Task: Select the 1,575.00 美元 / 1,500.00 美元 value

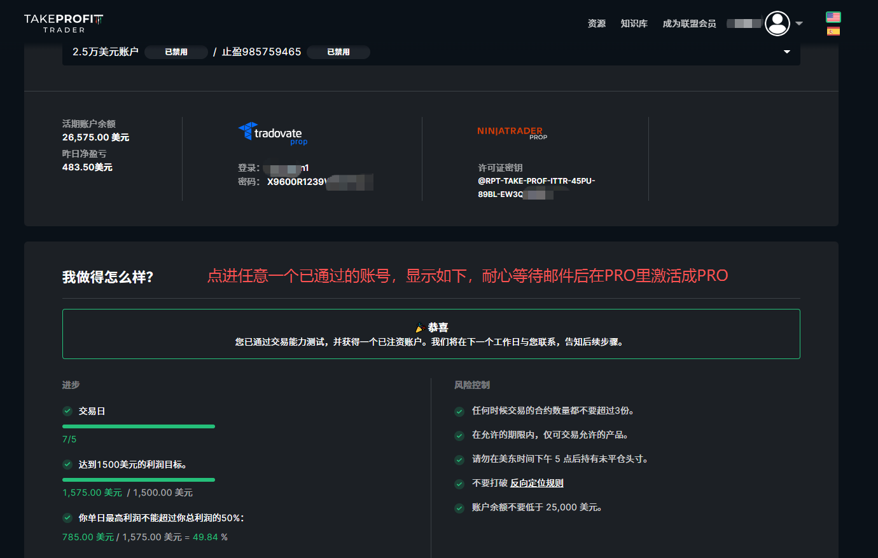Action: tap(127, 493)
